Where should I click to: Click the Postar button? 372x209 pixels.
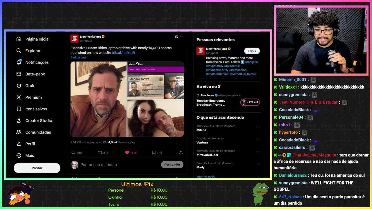(x=37, y=168)
